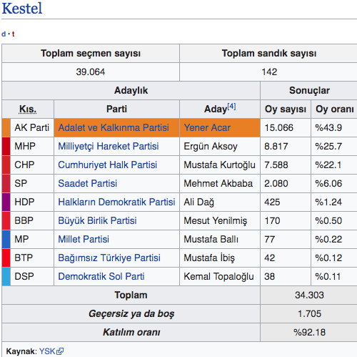
Task: Click the Adaylık column group header
Action: [x=131, y=90]
